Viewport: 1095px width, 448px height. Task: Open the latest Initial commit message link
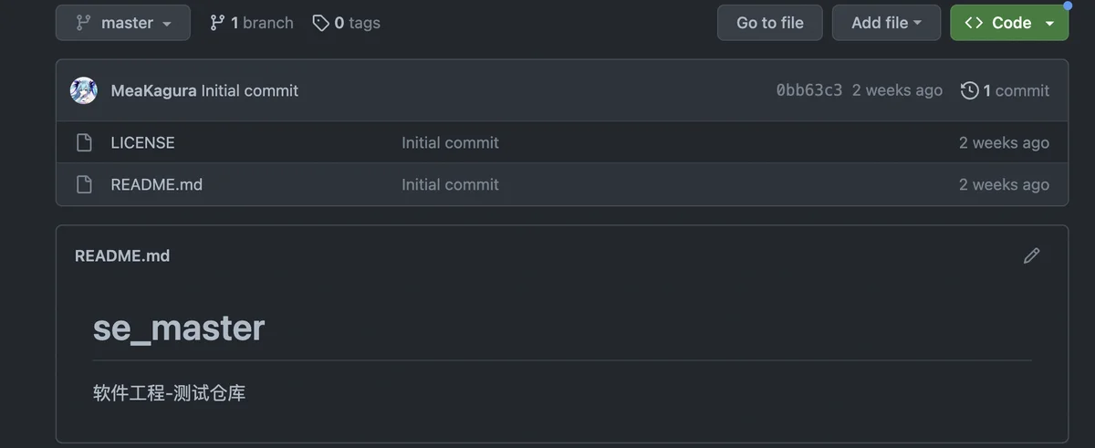click(x=250, y=90)
